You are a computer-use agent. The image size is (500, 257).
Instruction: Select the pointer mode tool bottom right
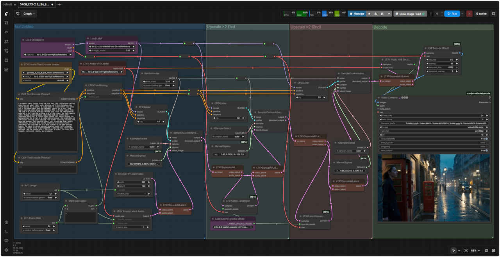pos(454,250)
